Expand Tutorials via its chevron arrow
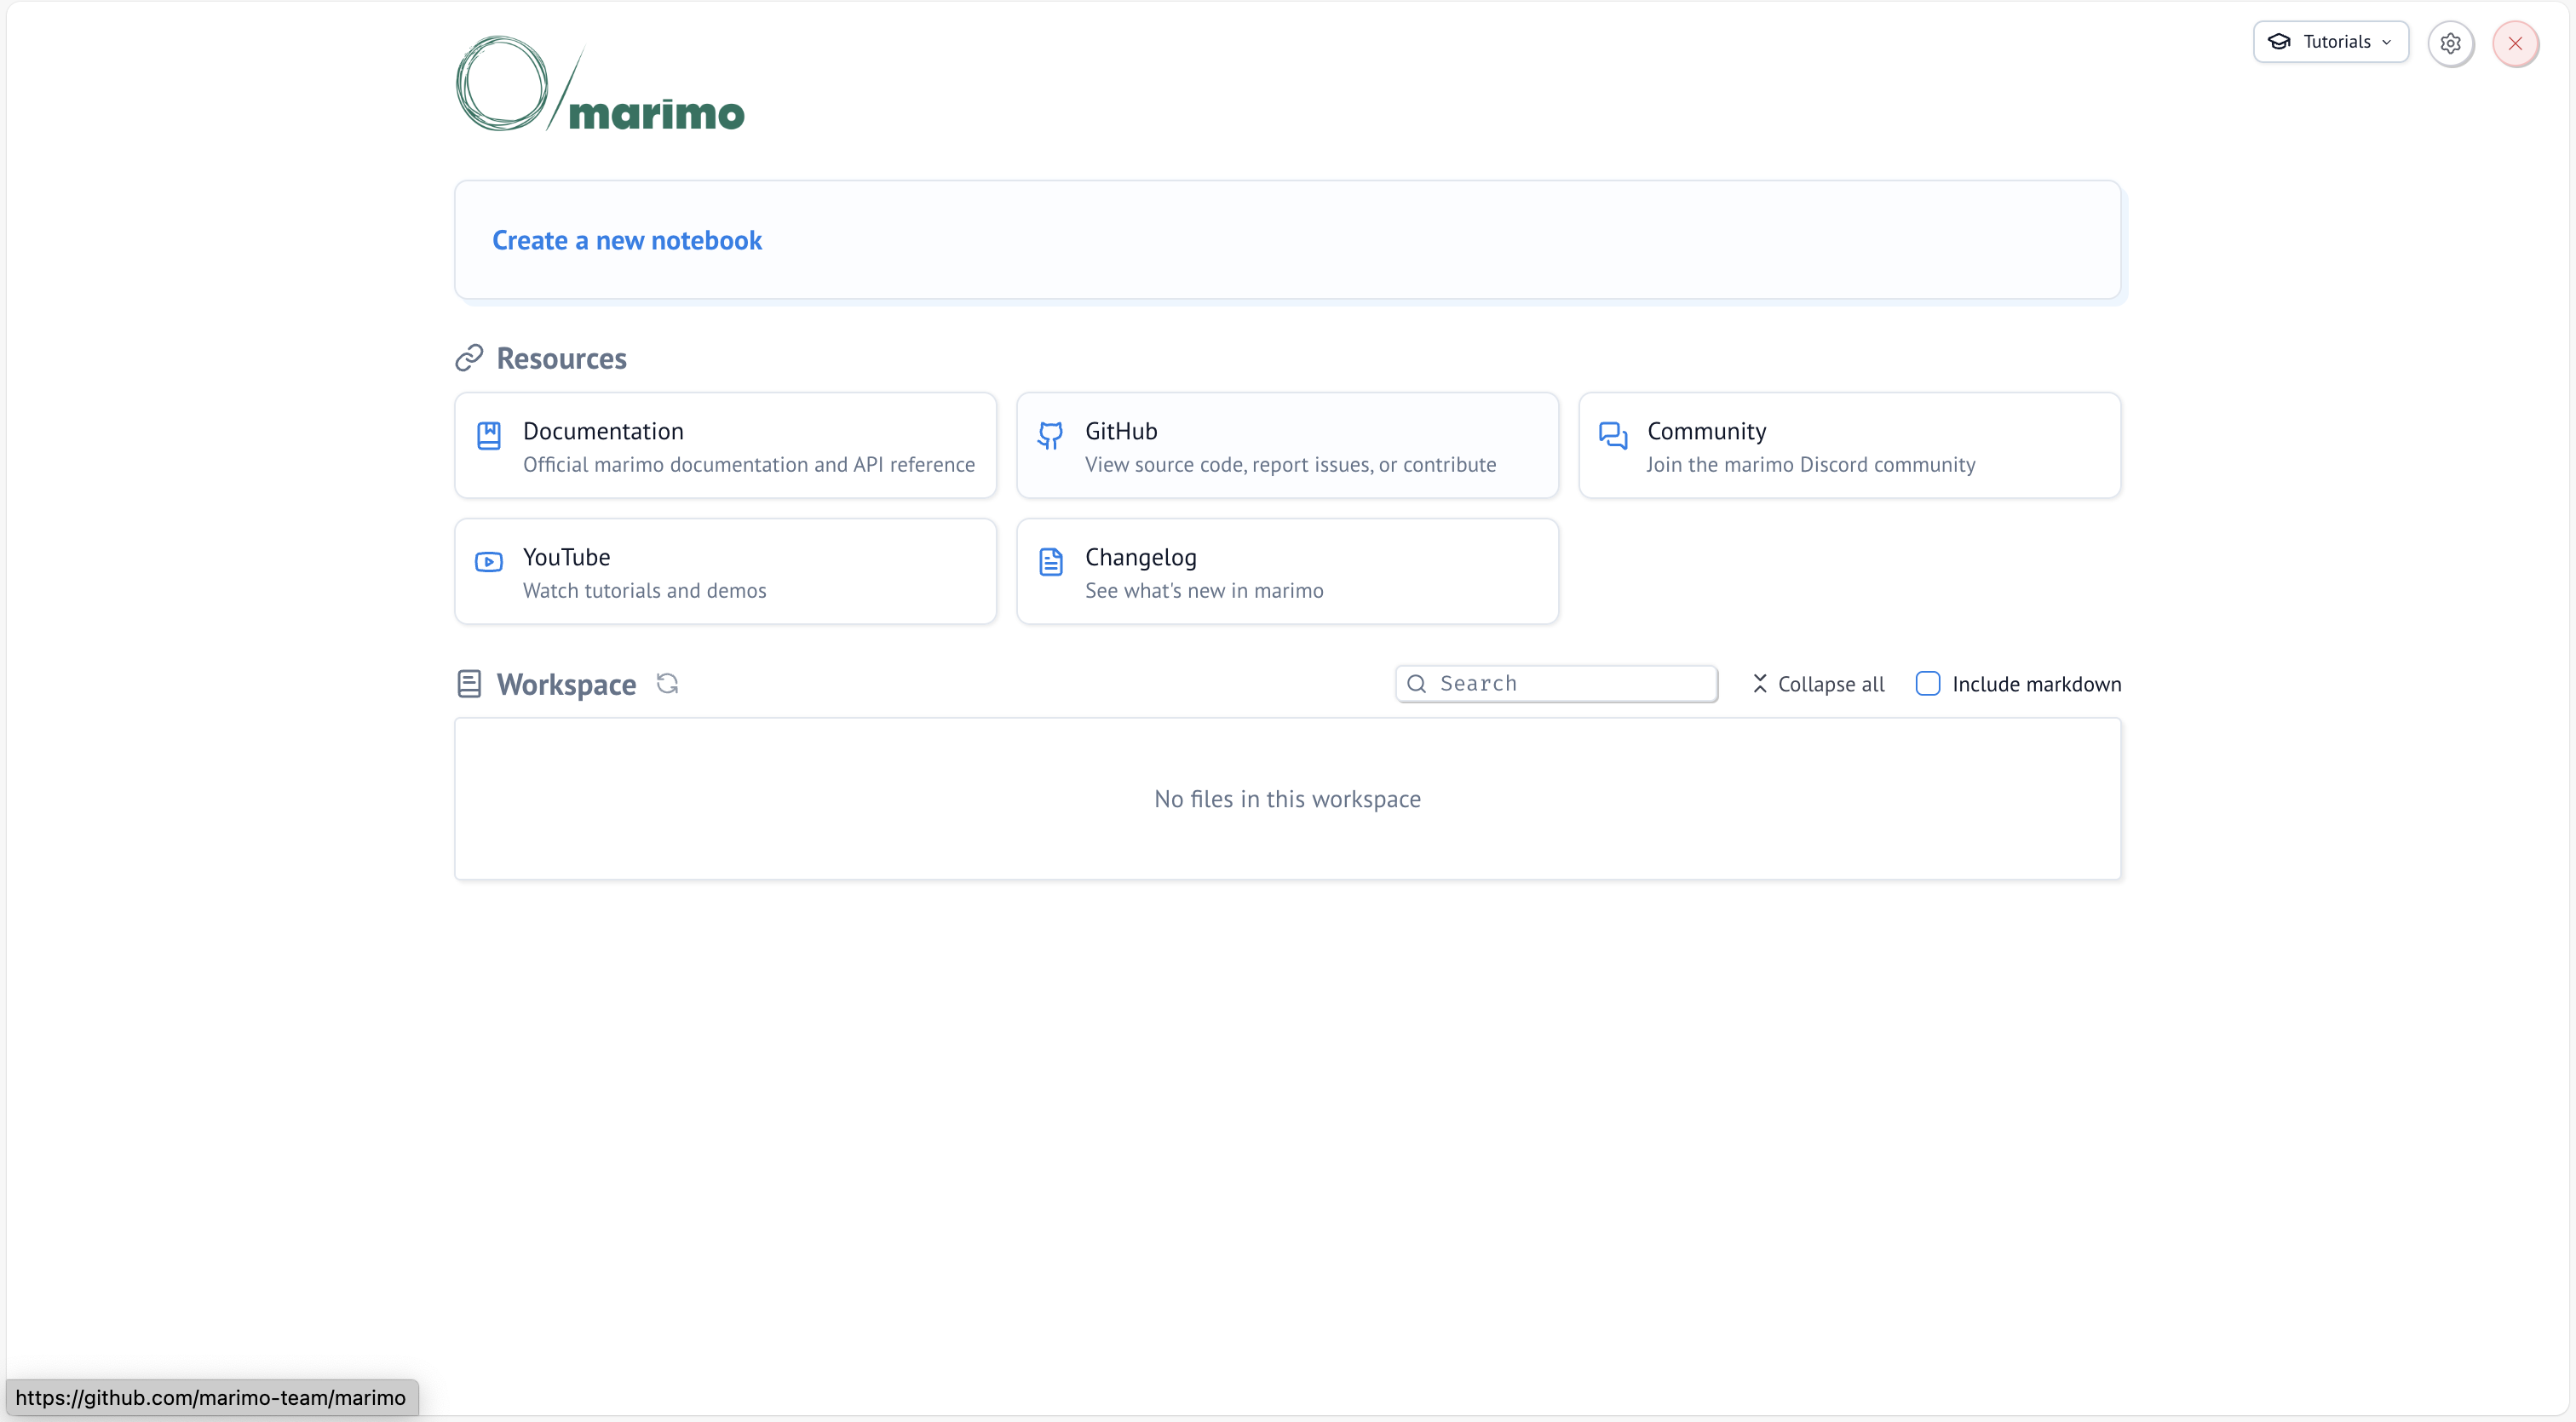The image size is (2576, 1422). point(2387,43)
